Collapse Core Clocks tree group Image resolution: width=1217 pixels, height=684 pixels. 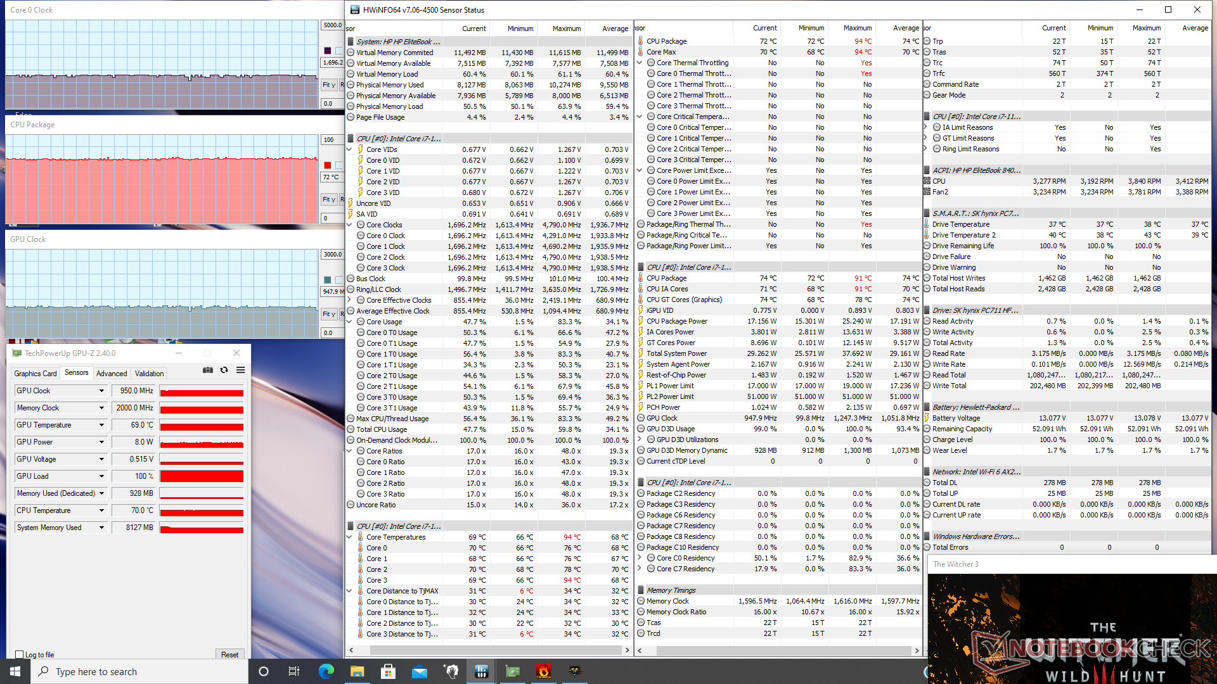tap(349, 225)
